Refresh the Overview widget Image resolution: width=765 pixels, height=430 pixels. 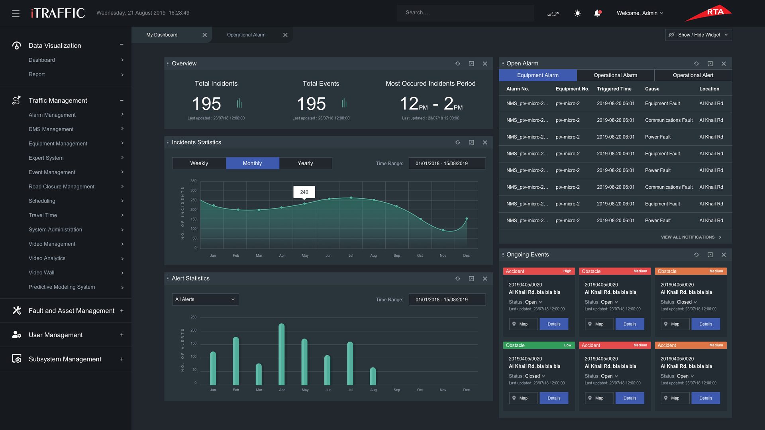458,64
